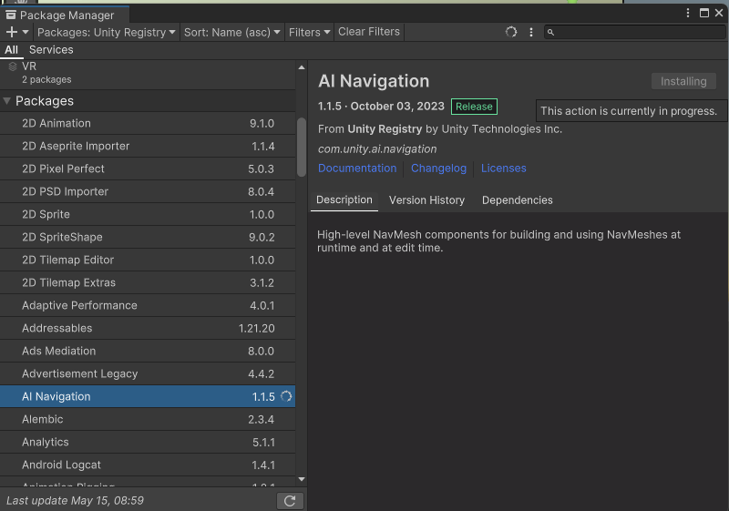
Task: Click 'Last update May 15, 08:59' status text
Action: pos(75,501)
